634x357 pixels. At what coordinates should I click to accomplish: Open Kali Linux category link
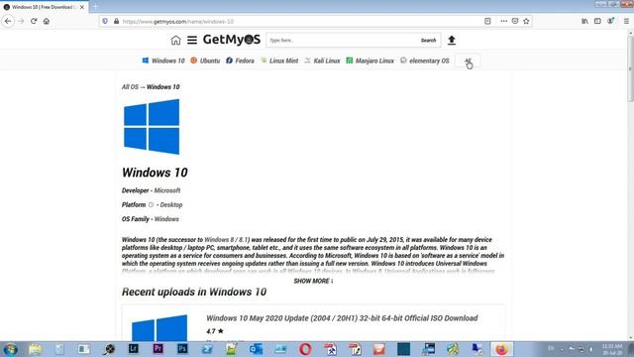(322, 60)
